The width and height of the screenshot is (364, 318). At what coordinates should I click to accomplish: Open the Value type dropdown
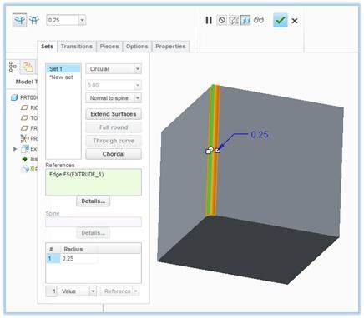click(93, 291)
